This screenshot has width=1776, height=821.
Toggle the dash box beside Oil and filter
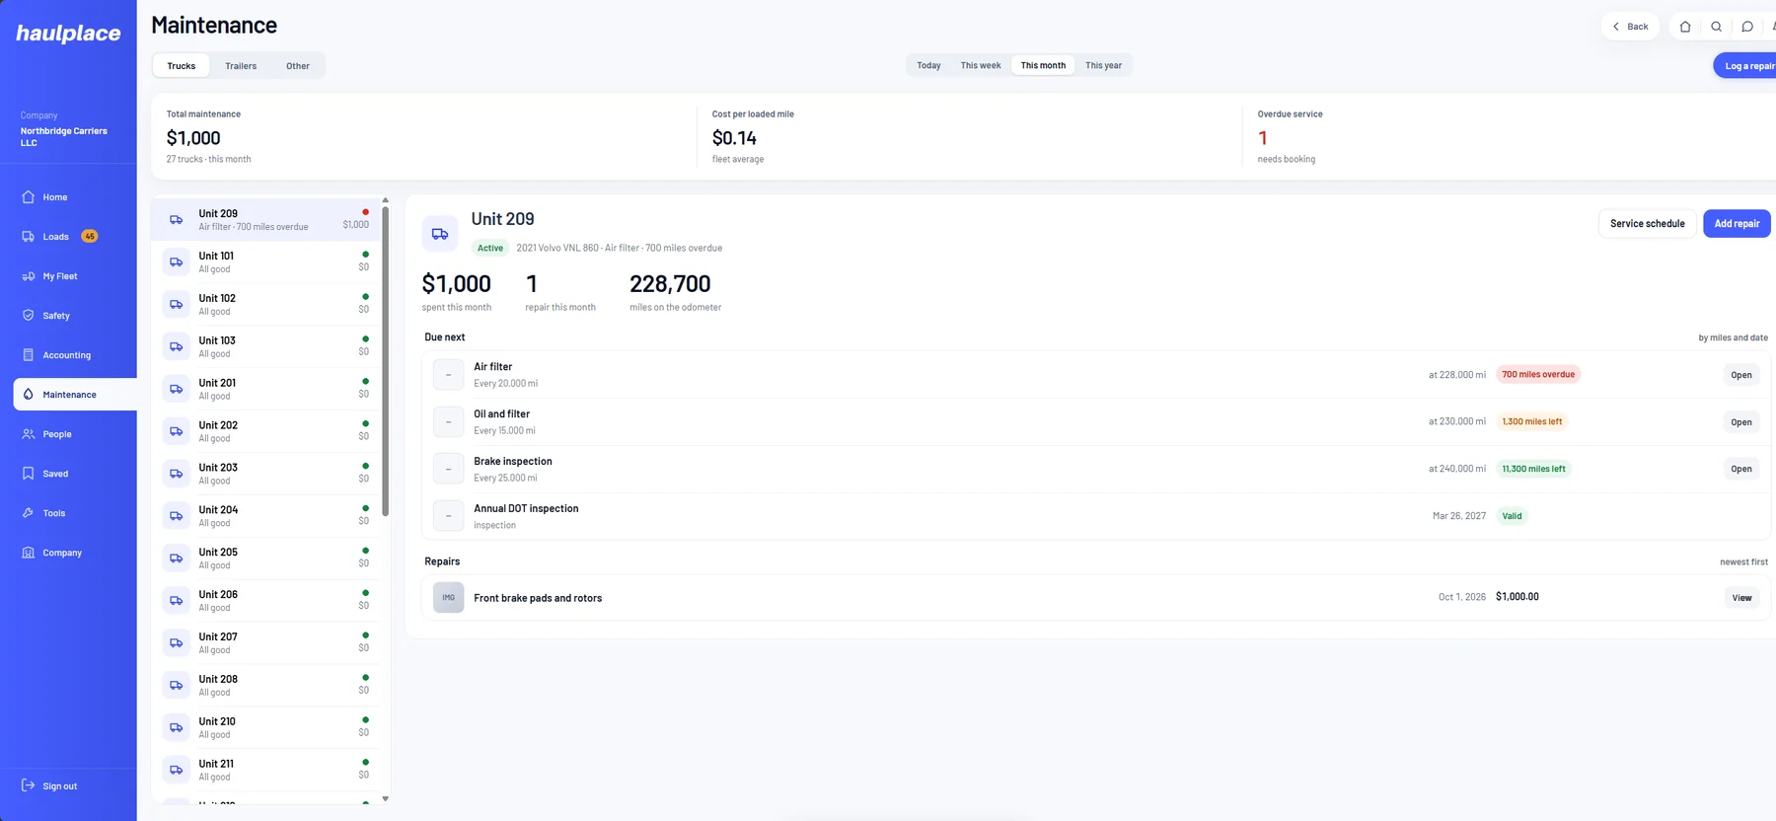pyautogui.click(x=448, y=421)
